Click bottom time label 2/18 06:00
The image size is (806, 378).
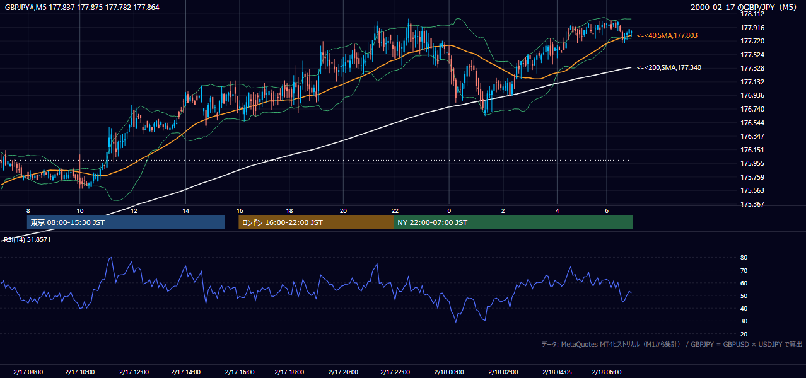[x=607, y=372]
